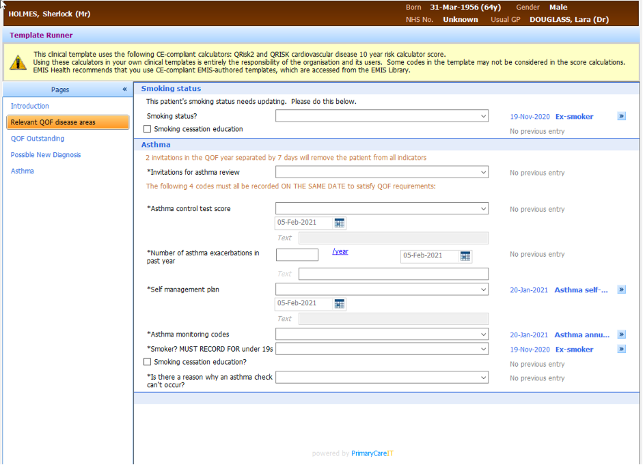Click the application icon in the top title bar
Image resolution: width=643 pixels, height=465 pixels.
(5, 4)
